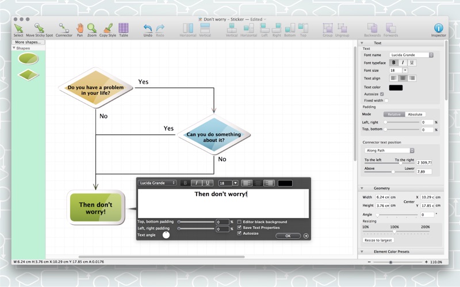This screenshot has width=460, height=287.
Task: Collapse the Text section of Inspector
Action: tap(362, 43)
